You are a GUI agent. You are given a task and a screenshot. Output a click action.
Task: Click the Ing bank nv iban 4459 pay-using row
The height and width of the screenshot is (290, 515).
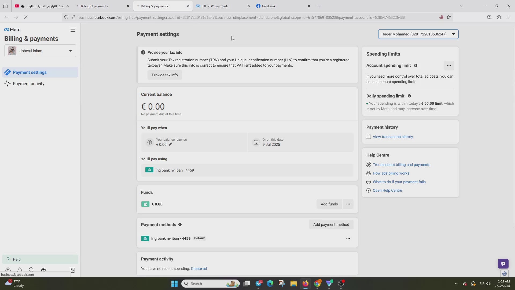point(247,170)
